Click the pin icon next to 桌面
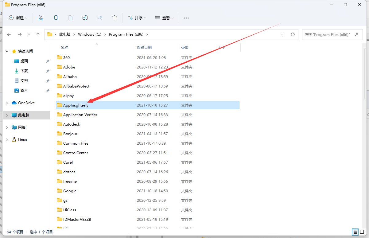This screenshot has width=369, height=238. coord(48,61)
